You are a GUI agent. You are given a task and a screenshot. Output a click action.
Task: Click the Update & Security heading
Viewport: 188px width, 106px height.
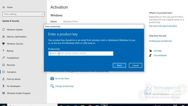click(11, 21)
